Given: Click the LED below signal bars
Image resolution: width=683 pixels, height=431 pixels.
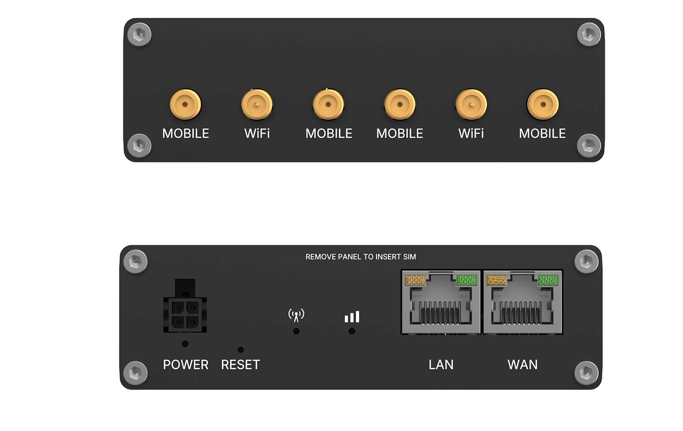Looking at the screenshot, I should pos(352,331).
